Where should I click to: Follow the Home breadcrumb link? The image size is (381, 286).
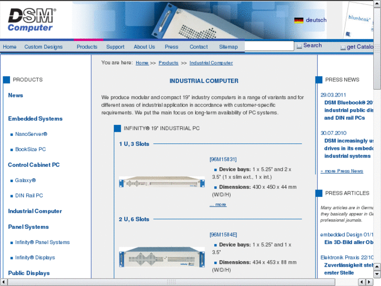[x=142, y=63]
